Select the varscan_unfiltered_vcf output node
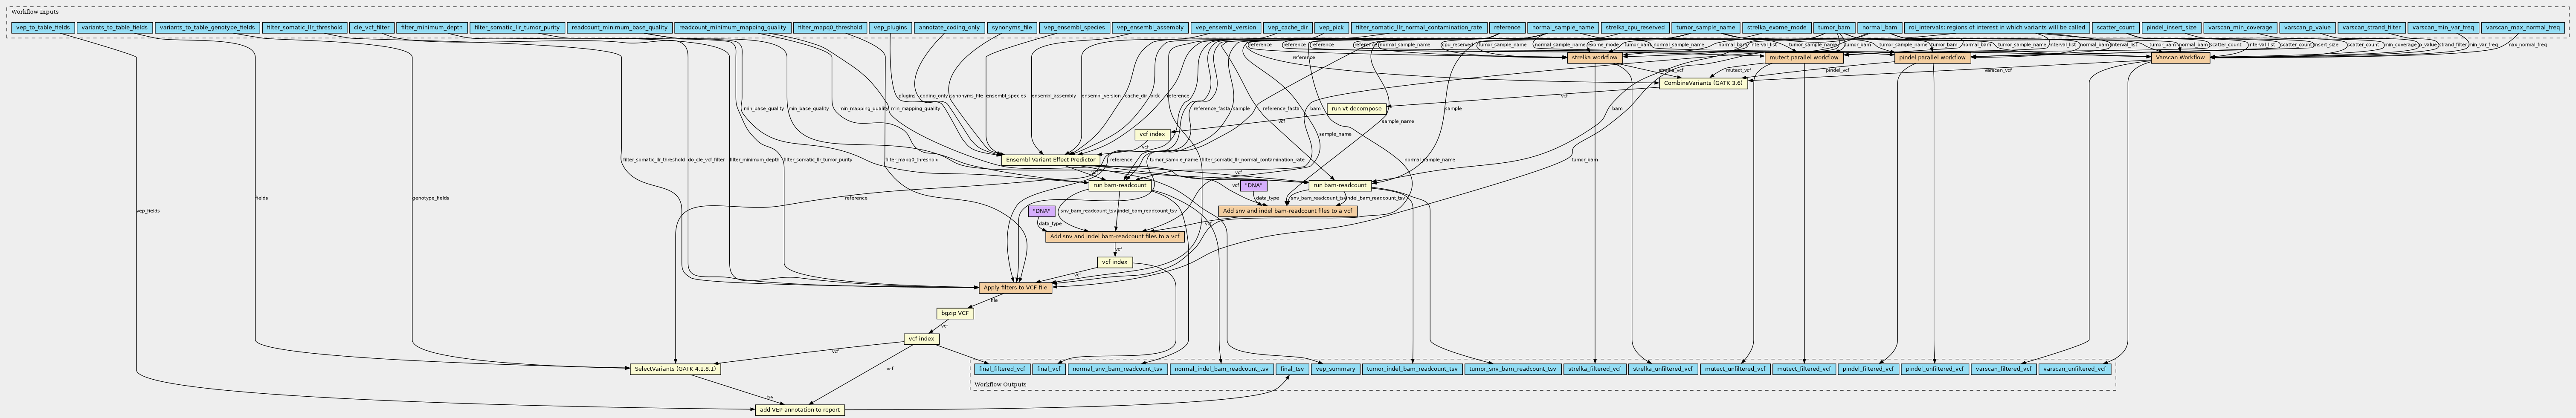Screen dimensions: 2576x418 2075,368
